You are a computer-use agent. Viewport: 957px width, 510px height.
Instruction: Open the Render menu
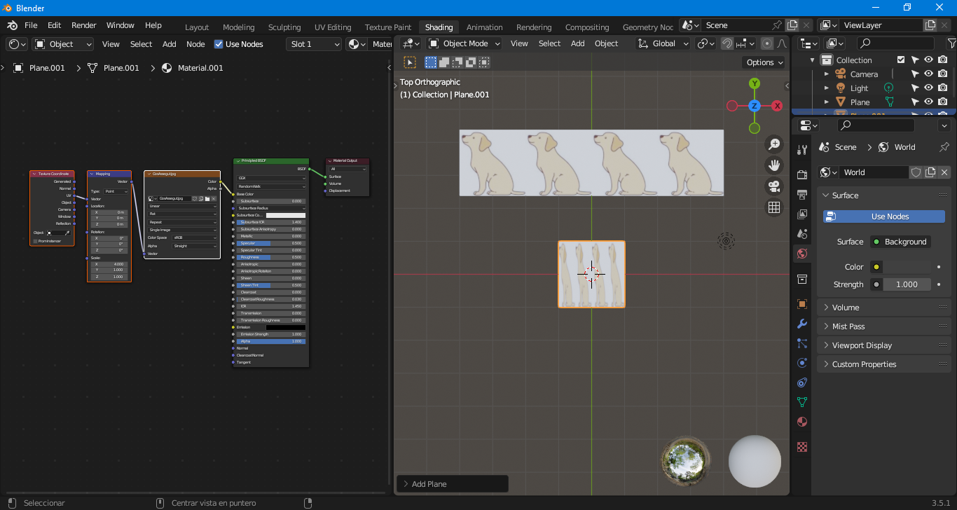click(84, 25)
